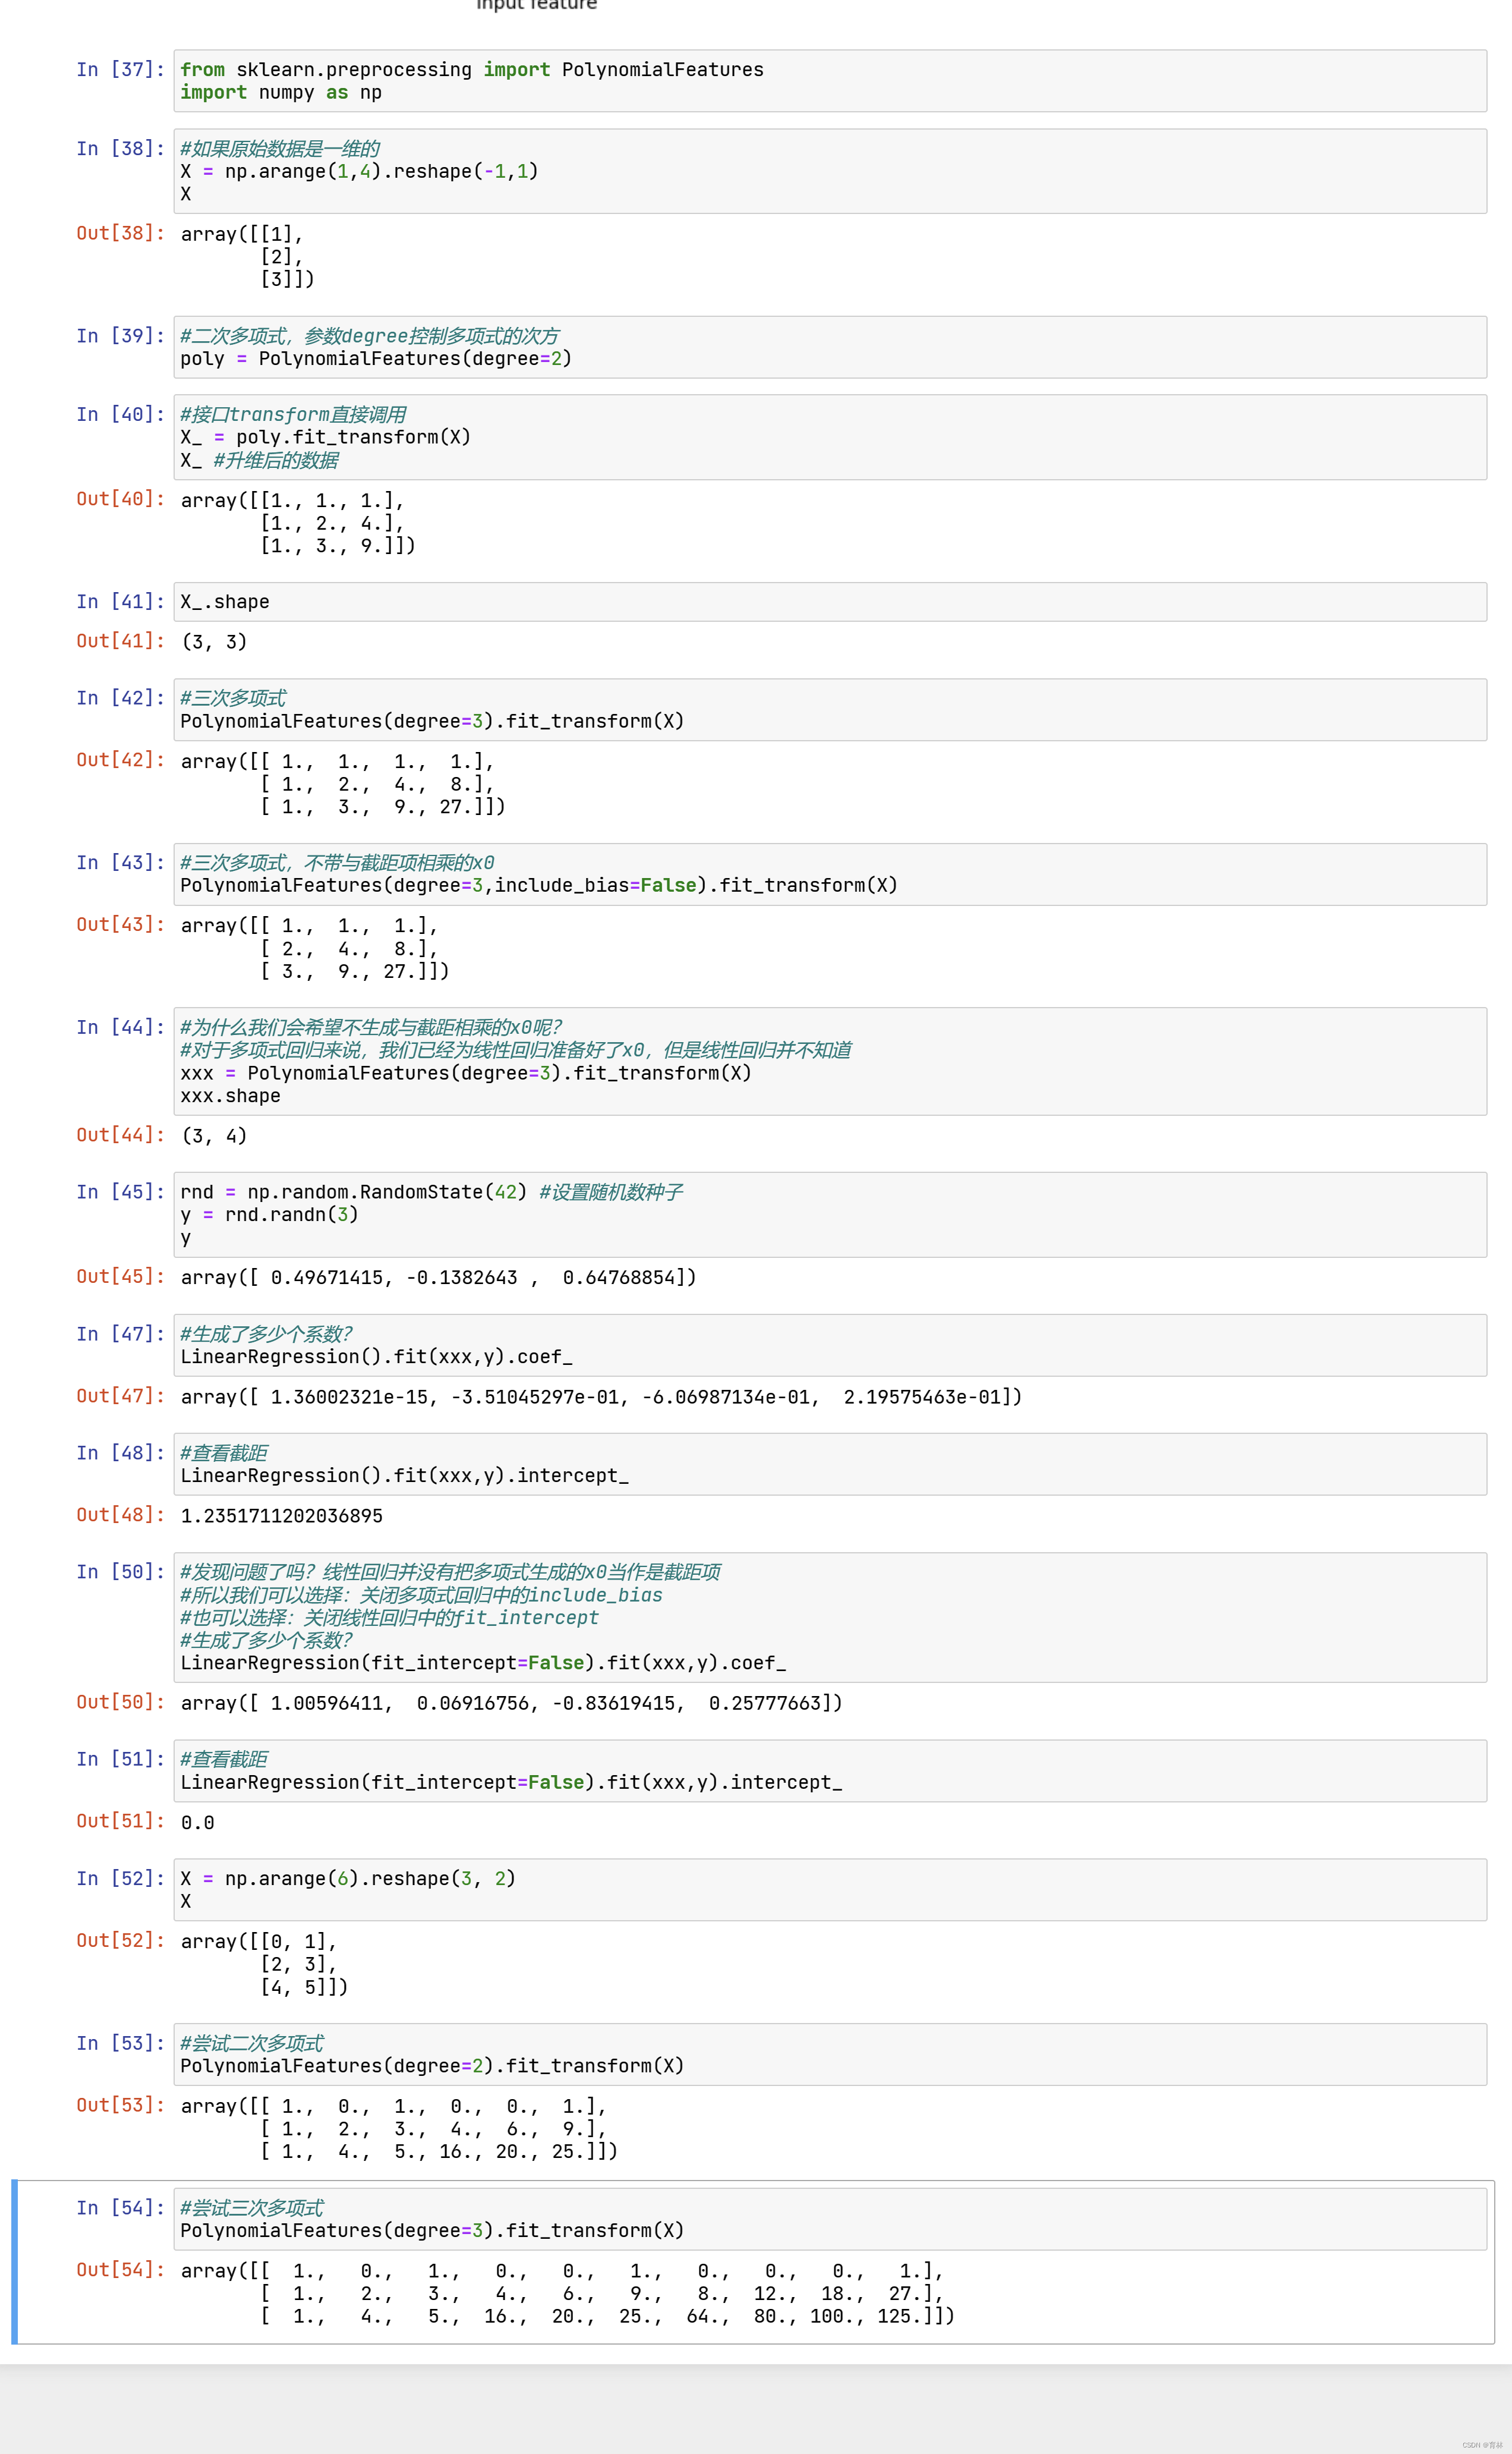Click Out[53] row ending 16., 20., 25.

pos(439,2151)
